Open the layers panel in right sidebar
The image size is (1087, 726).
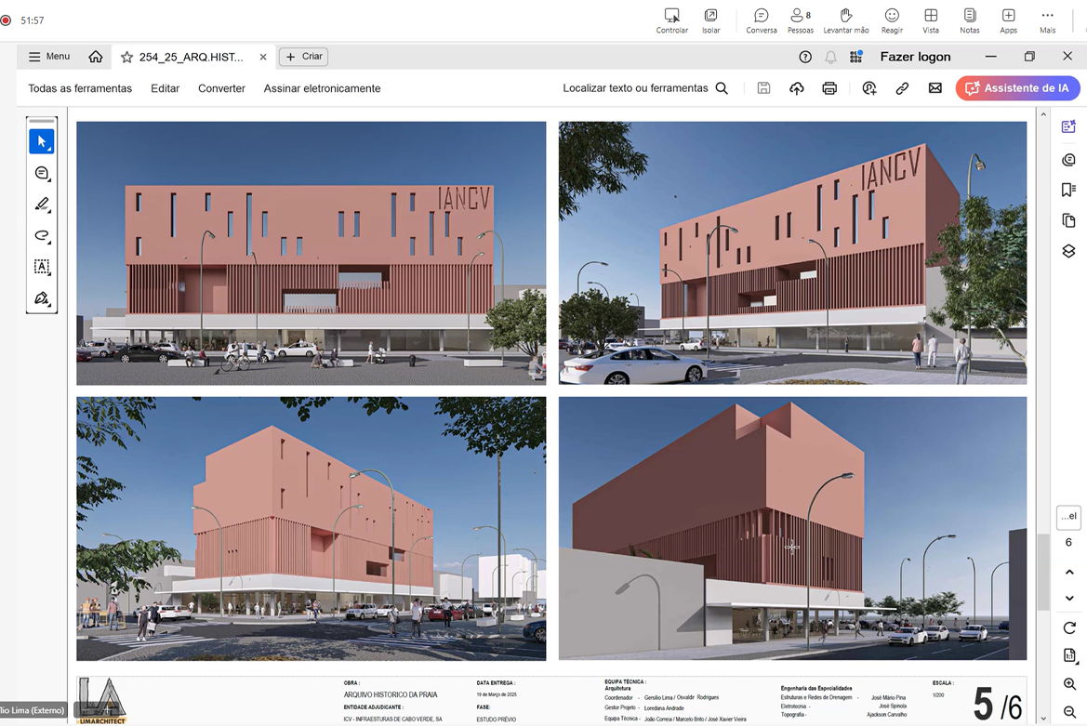click(x=1068, y=252)
